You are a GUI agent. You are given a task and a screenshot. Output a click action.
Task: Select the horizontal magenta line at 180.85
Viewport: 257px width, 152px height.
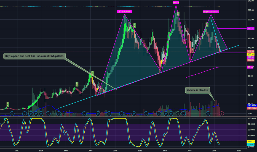[232, 28]
